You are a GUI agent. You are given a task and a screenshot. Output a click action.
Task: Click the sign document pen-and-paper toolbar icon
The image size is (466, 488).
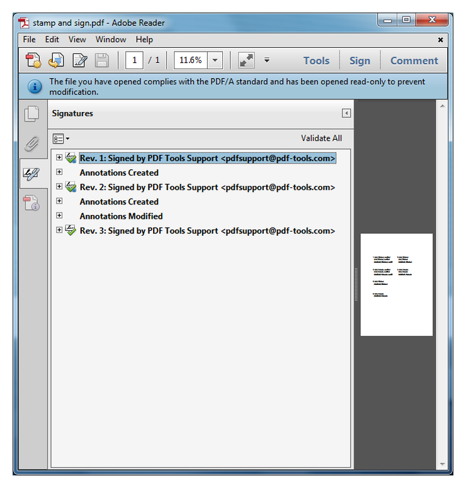coord(79,60)
